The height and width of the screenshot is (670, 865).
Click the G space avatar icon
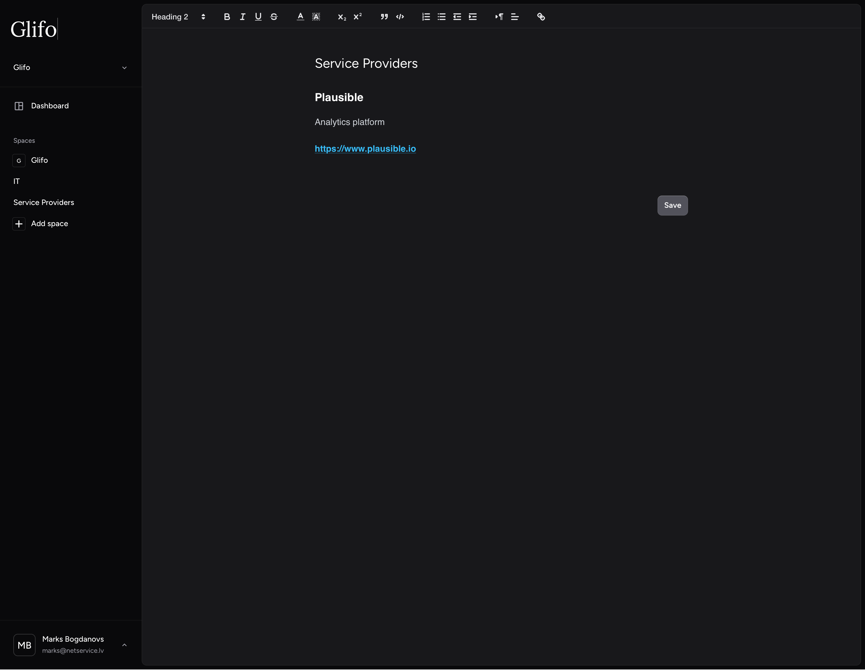tap(19, 160)
